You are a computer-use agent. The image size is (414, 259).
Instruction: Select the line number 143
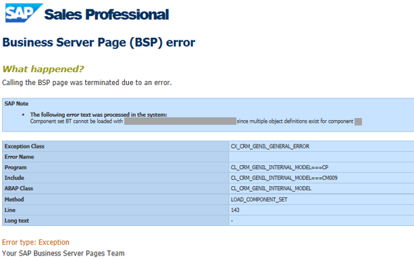point(235,210)
